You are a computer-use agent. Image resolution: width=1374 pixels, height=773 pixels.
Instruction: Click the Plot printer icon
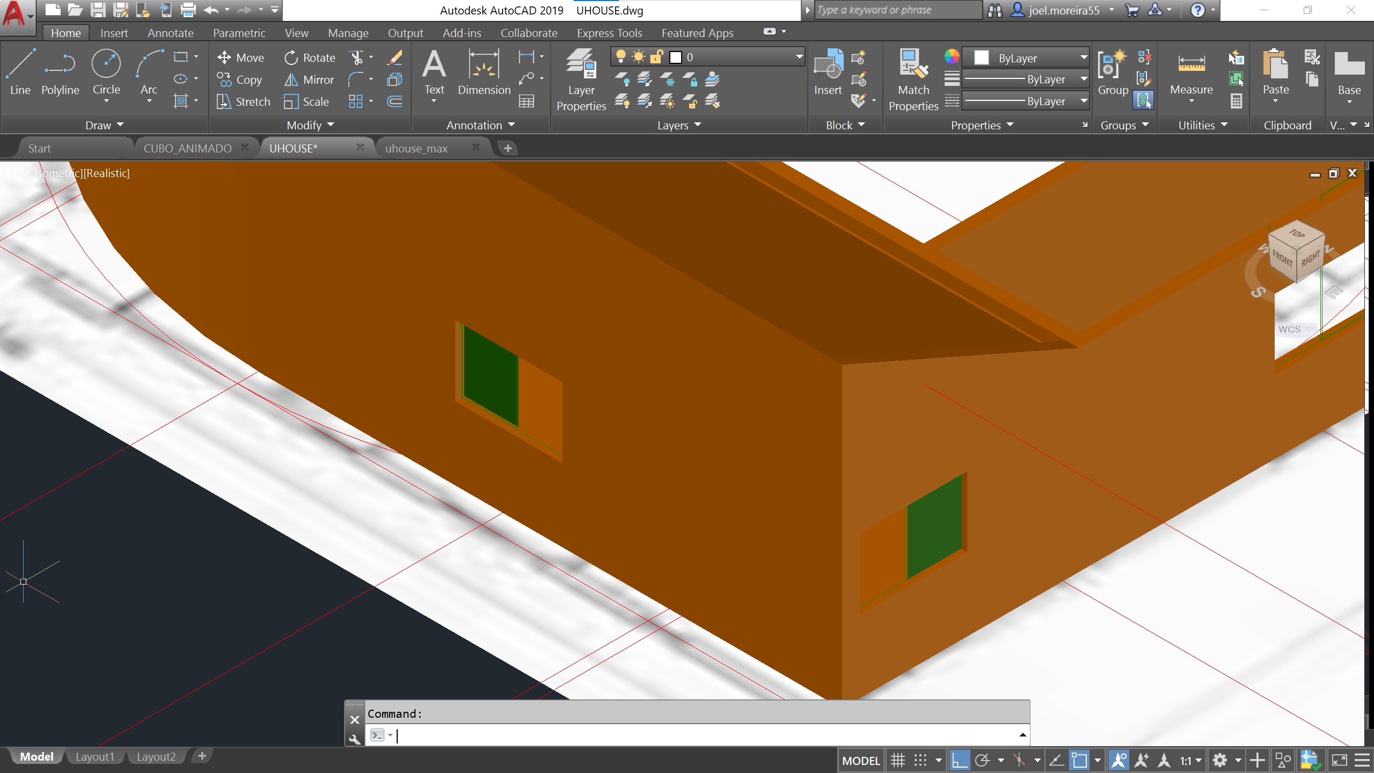click(x=188, y=10)
